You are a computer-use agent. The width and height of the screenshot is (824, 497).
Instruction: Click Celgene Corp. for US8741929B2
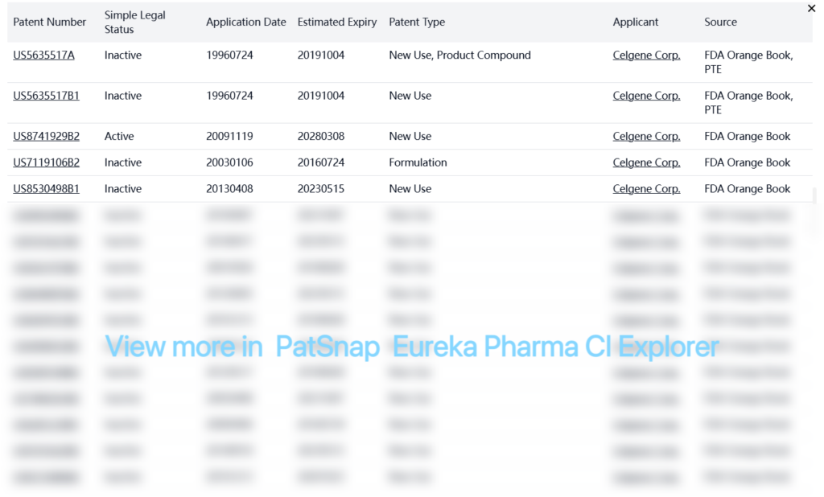[x=646, y=136]
